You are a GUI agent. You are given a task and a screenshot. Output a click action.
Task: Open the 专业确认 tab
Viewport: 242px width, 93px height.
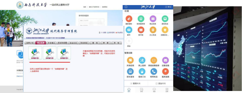(x=52, y=43)
